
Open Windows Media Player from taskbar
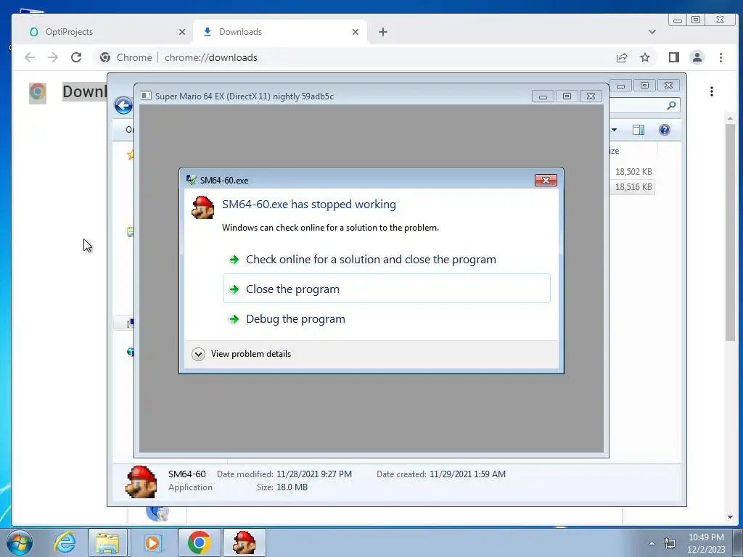click(152, 542)
